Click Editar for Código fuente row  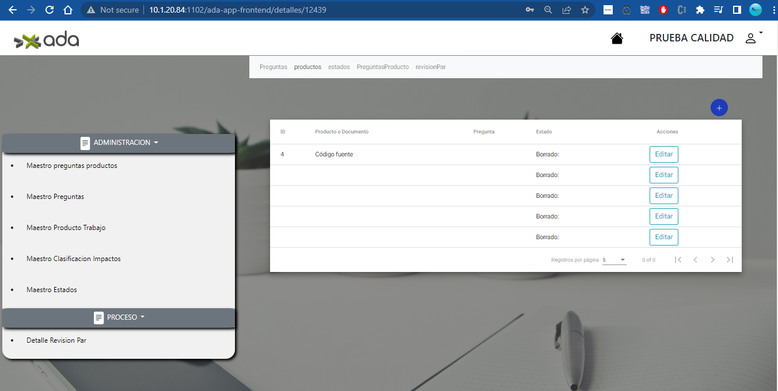663,155
